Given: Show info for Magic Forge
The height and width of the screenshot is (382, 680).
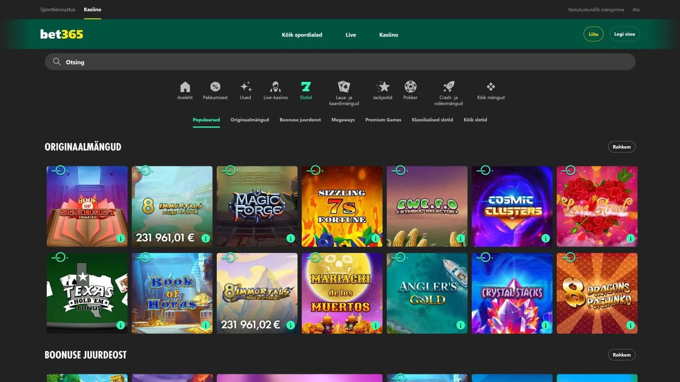Looking at the screenshot, I should point(291,239).
